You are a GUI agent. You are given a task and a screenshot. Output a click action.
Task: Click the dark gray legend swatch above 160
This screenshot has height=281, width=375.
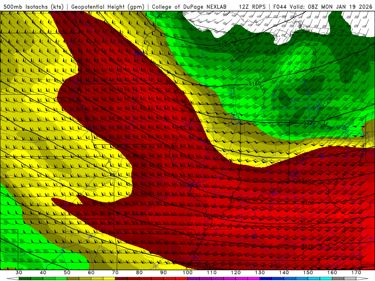pos(338,279)
